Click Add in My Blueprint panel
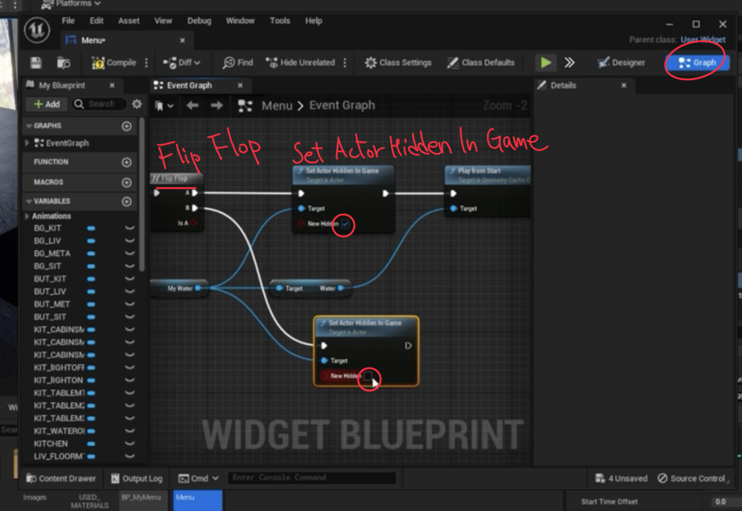 coord(47,104)
